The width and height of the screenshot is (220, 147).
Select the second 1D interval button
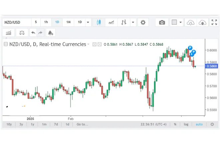[80, 22]
